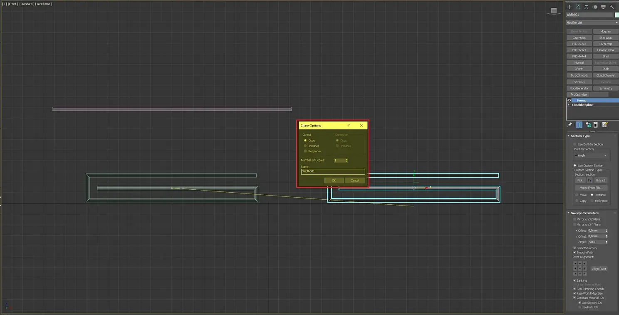This screenshot has height=315, width=619.
Task: Uncheck the Smooth Section checkbox
Action: click(x=574, y=248)
